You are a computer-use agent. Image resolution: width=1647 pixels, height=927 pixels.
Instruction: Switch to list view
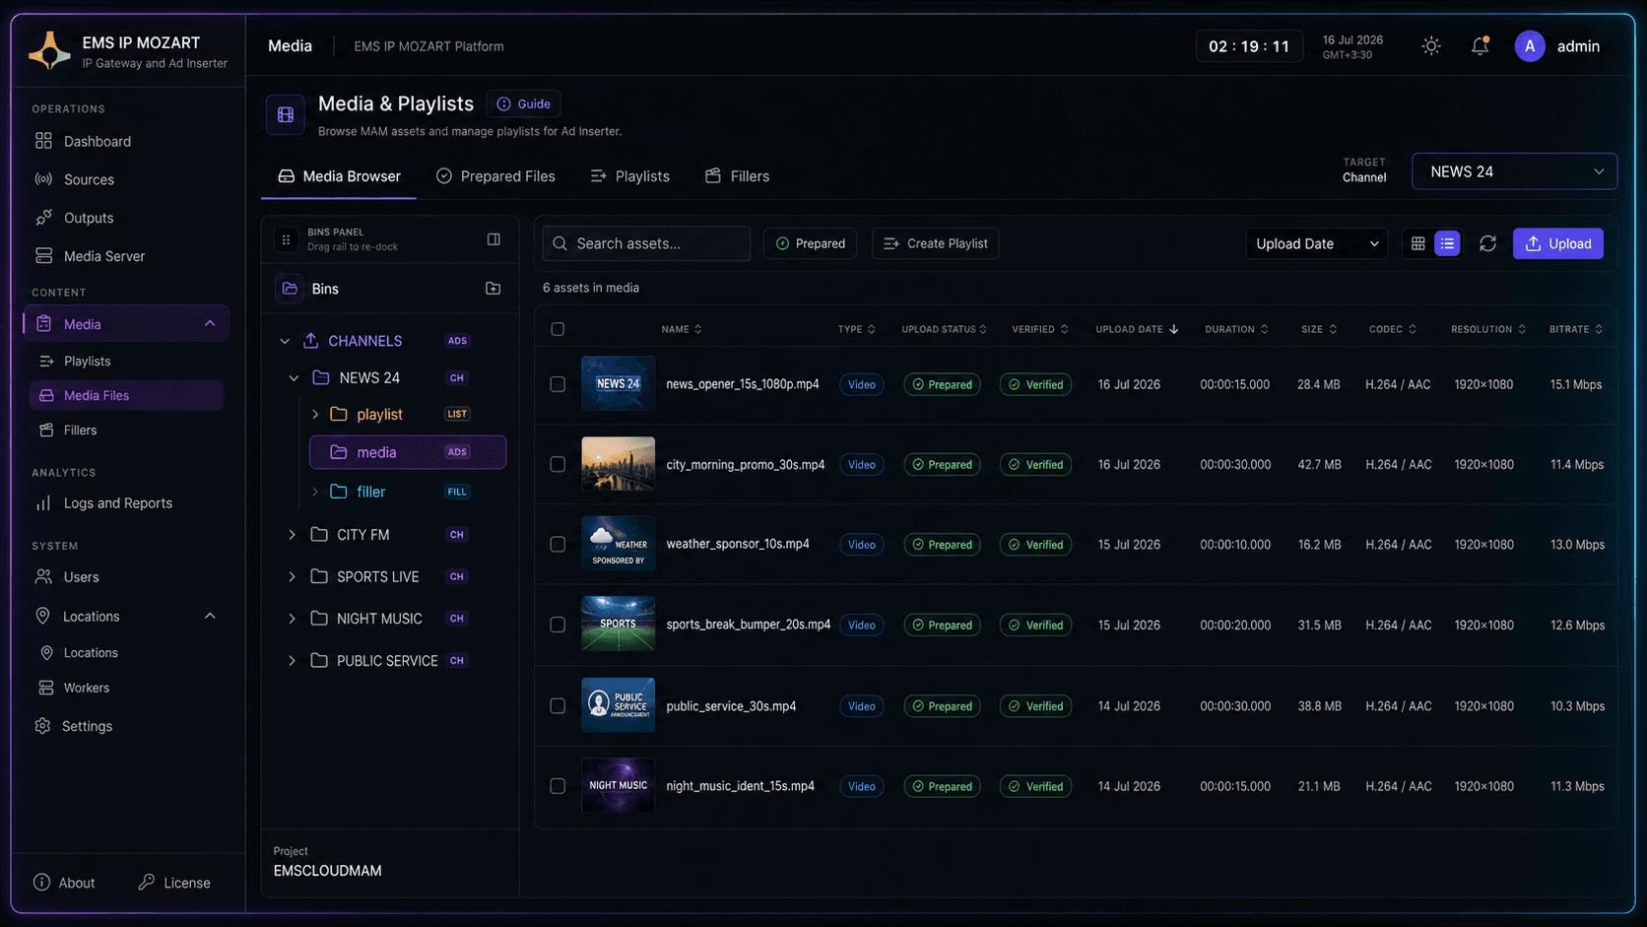[x=1447, y=243]
